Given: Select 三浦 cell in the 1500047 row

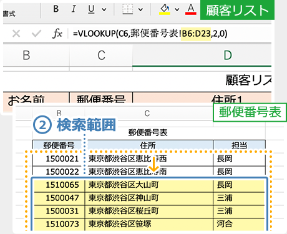Looking at the screenshot, I should [x=239, y=198].
